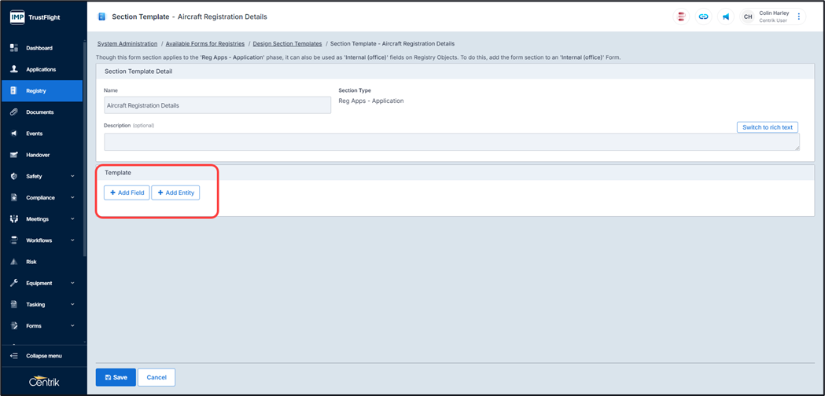825x396 pixels.
Task: Click the Colin Harley user name
Action: click(774, 13)
